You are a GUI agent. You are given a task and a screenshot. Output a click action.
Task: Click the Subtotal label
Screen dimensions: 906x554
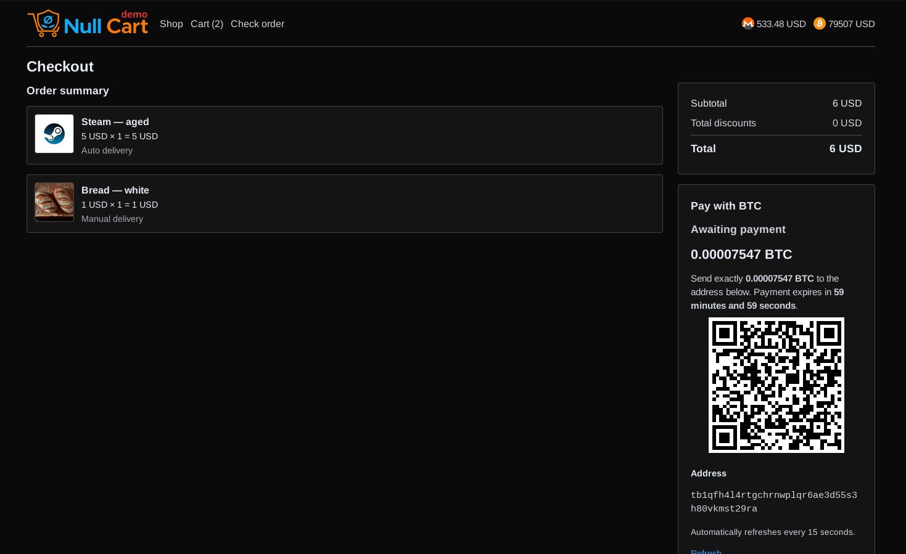pos(709,104)
